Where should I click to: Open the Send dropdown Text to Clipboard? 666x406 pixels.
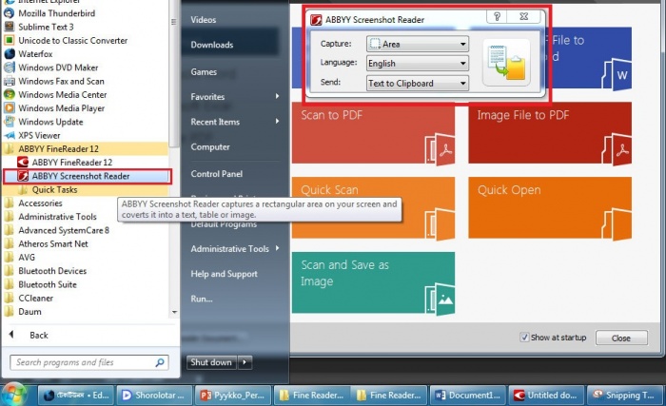coord(418,84)
